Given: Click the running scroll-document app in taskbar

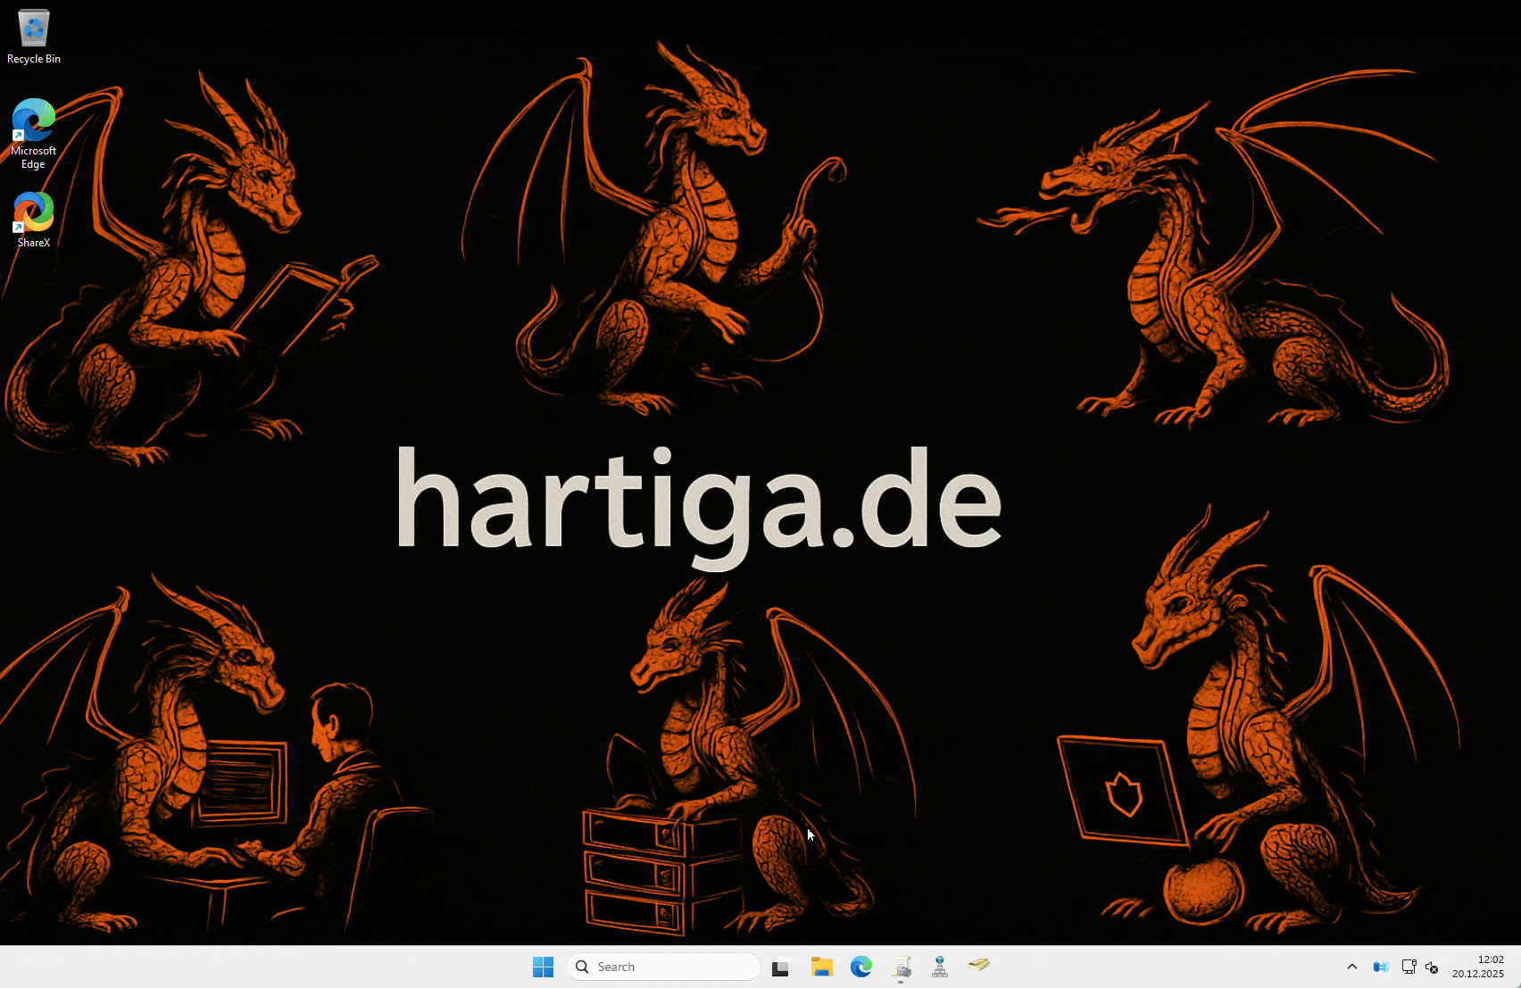Looking at the screenshot, I should point(901,967).
